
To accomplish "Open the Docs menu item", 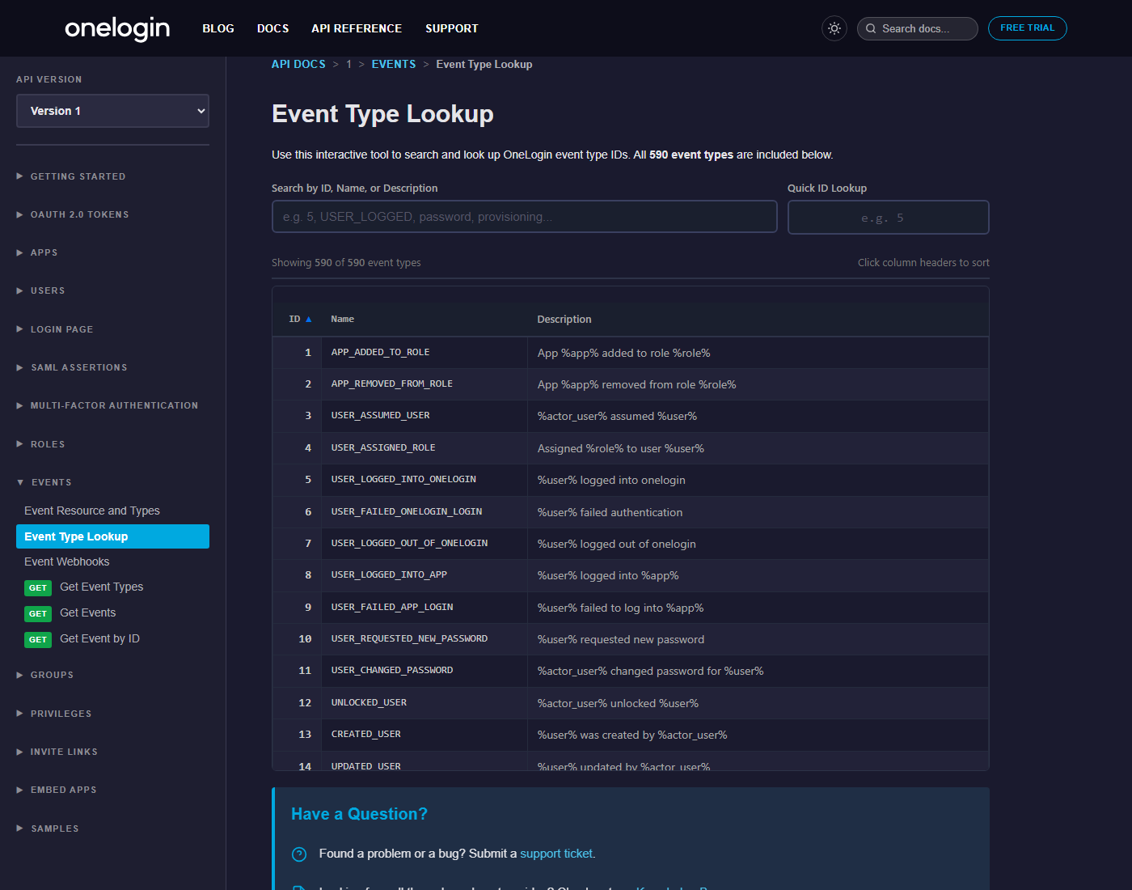I will pyautogui.click(x=272, y=28).
